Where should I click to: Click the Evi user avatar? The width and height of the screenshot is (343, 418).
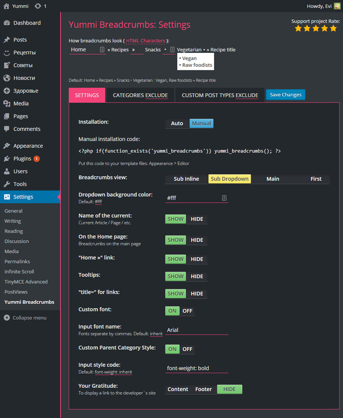coord(337,6)
